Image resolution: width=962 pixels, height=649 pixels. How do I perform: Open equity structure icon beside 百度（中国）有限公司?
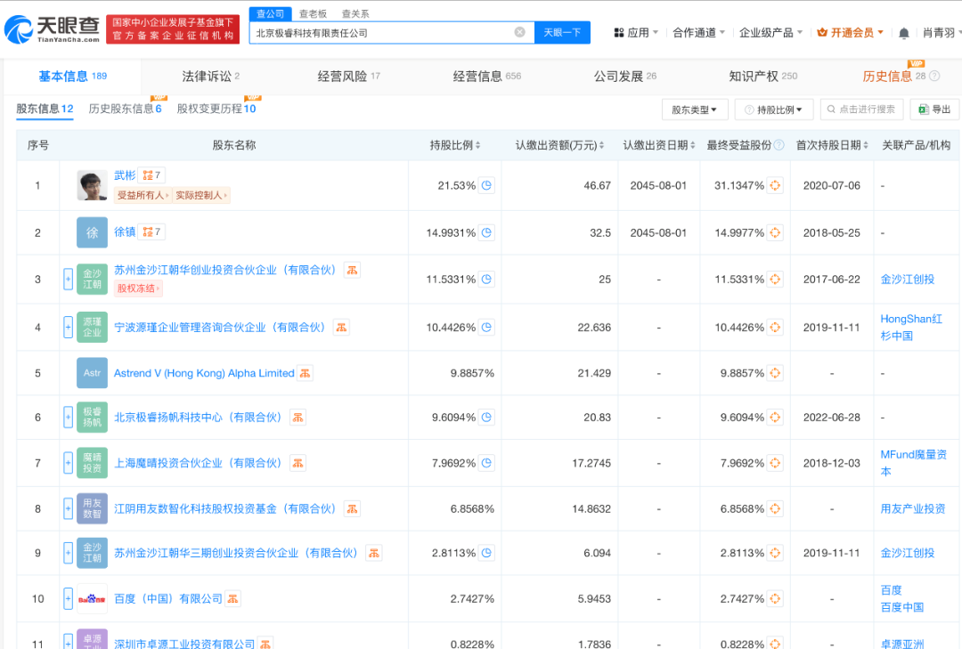[x=233, y=598]
